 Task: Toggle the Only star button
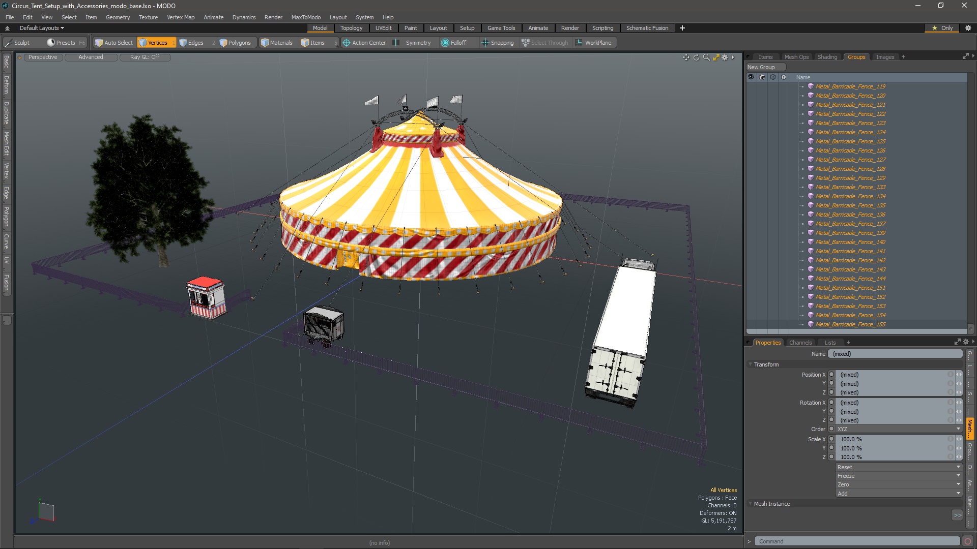942,28
